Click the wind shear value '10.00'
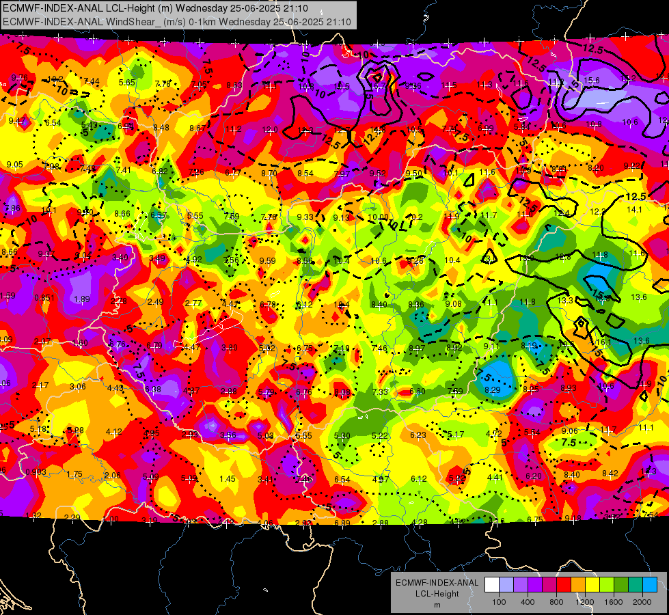This screenshot has width=669, height=615. (x=379, y=217)
